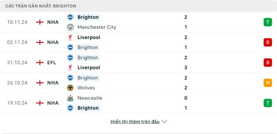Click the Wolves club crest icon
277x134 pixels.
(70, 88)
